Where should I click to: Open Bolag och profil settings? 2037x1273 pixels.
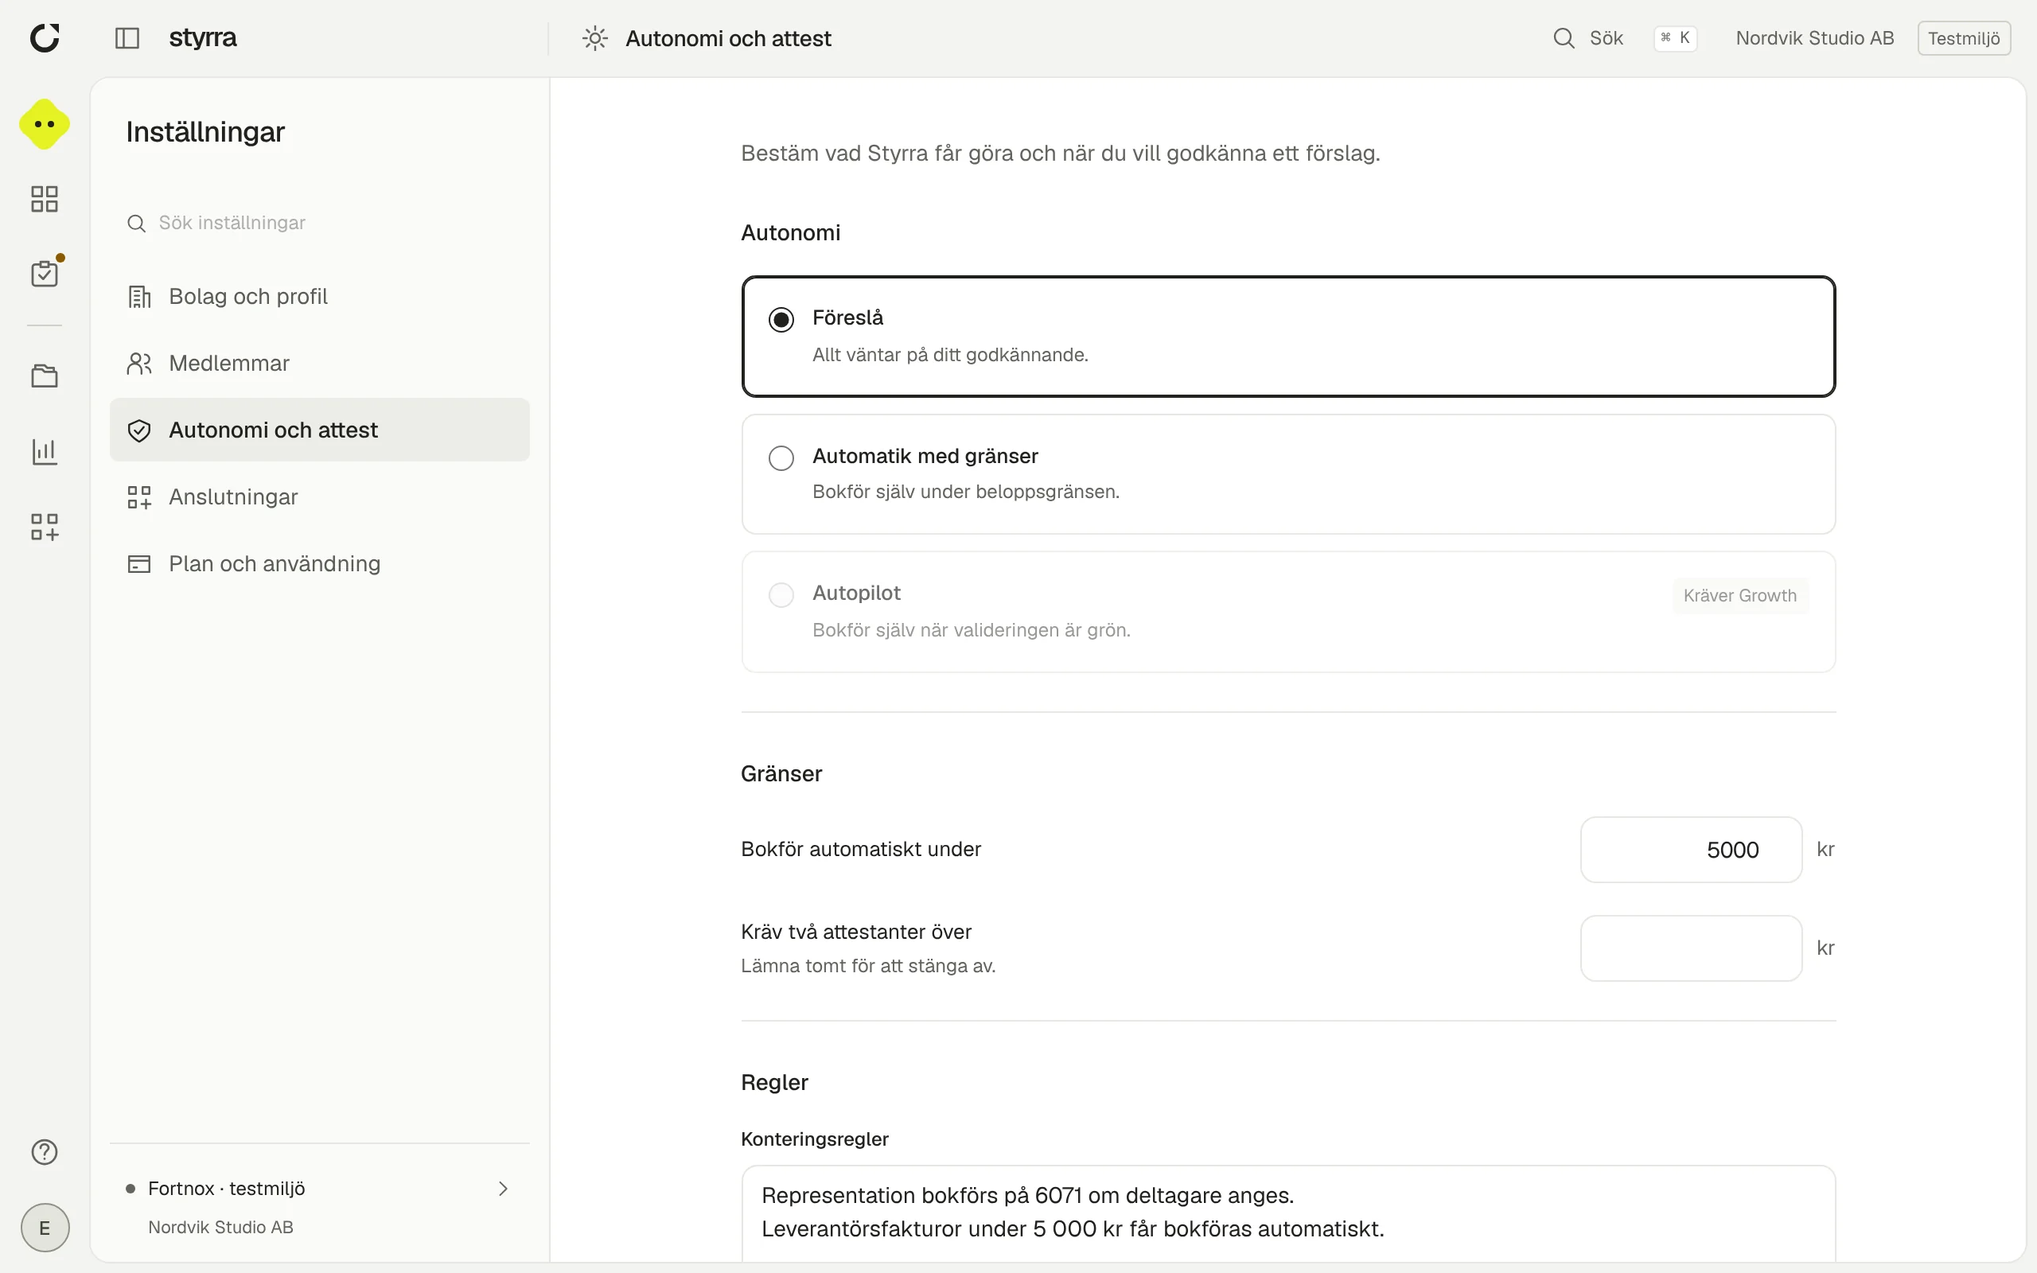pos(320,296)
